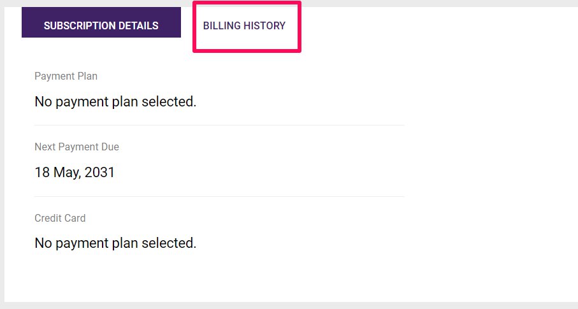
Task: Click the word "SUBSCRIPTION" on the purple tab
Action: point(79,26)
